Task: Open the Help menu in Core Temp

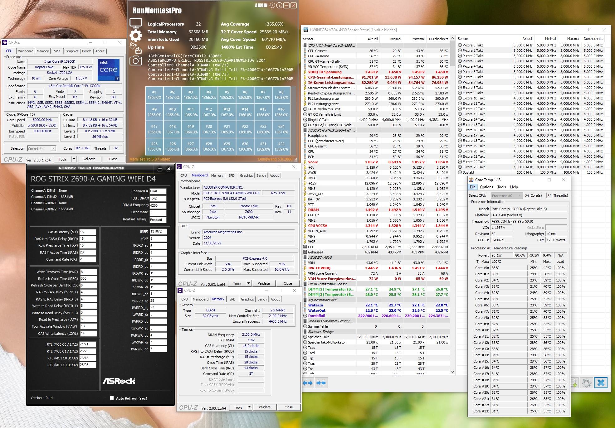Action: 514,187
